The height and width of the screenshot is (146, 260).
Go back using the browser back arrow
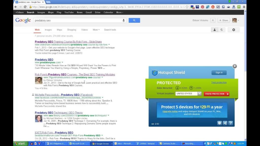pos(16,7)
